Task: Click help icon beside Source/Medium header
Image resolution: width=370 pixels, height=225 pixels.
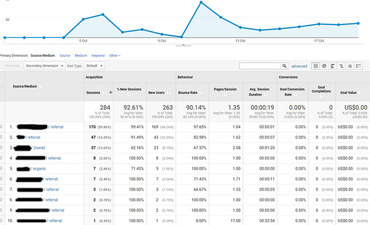Action: [41, 86]
